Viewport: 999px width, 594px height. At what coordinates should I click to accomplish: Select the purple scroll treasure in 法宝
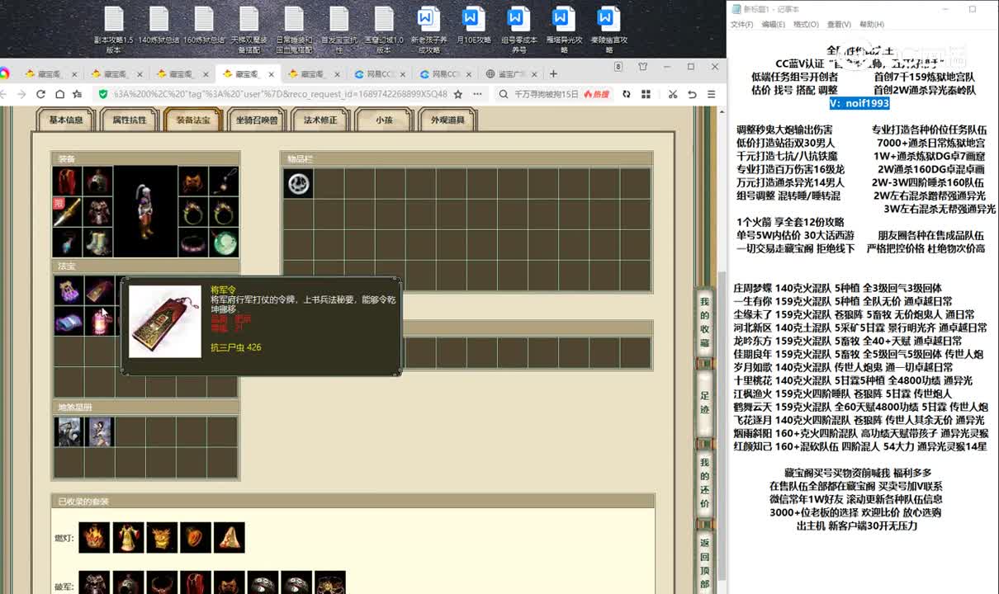click(x=68, y=321)
